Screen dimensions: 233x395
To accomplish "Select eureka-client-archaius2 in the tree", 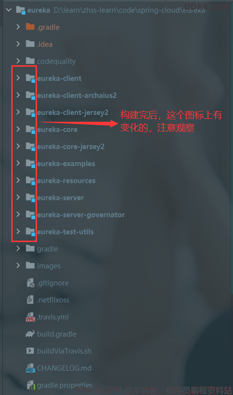I will coord(77,95).
